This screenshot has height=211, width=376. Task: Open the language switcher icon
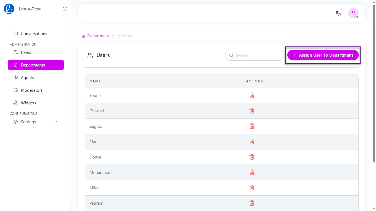tap(338, 13)
